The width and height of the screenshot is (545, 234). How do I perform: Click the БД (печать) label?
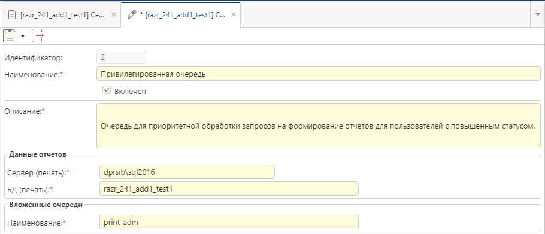click(29, 189)
